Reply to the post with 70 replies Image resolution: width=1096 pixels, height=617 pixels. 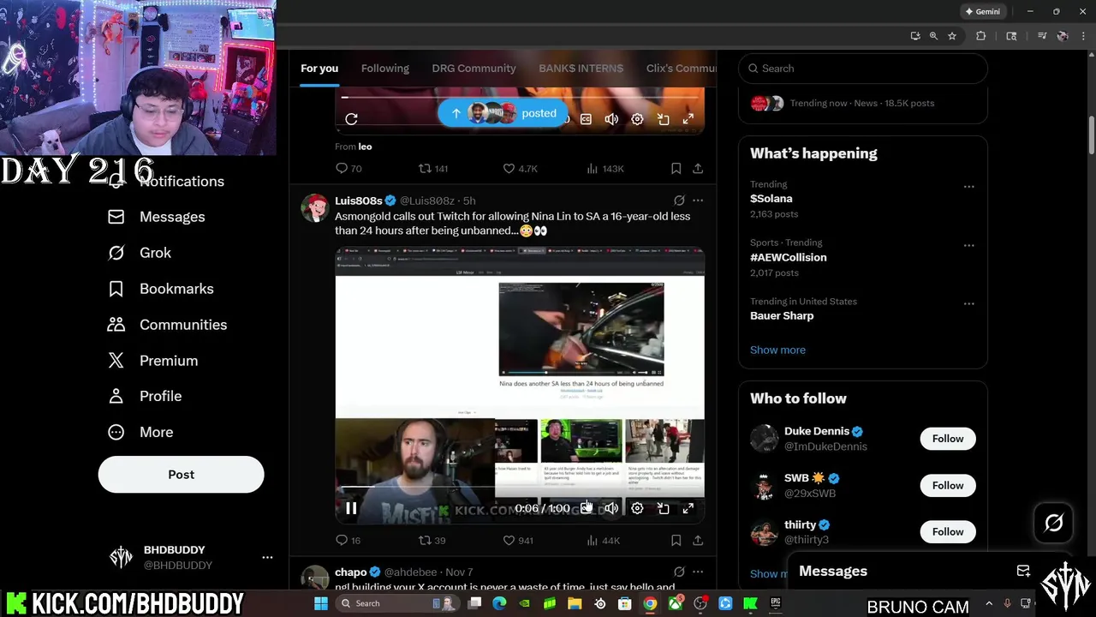coord(348,169)
